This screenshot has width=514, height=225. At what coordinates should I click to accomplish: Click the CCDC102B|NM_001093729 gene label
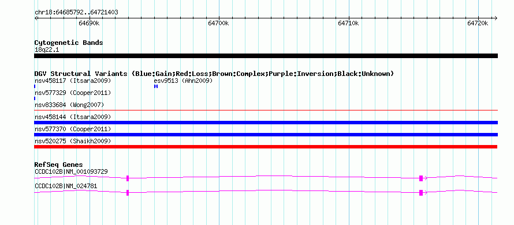[71, 171]
